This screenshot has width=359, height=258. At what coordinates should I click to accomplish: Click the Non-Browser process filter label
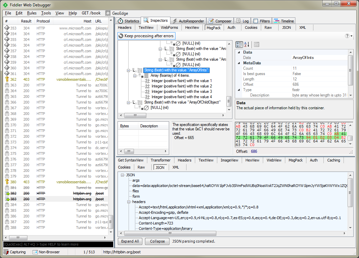pyautogui.click(x=49, y=252)
